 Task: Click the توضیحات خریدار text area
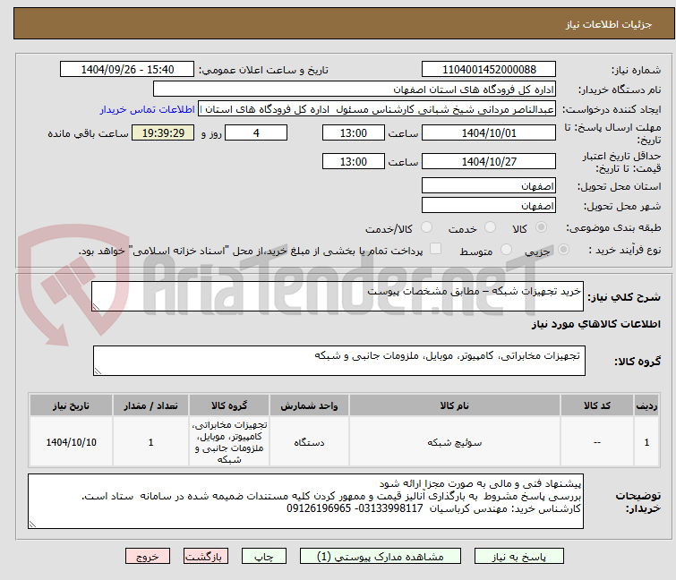305,501
